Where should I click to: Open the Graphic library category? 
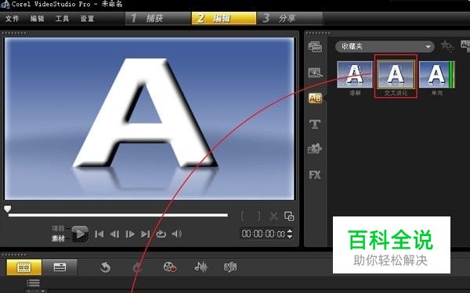coord(315,149)
